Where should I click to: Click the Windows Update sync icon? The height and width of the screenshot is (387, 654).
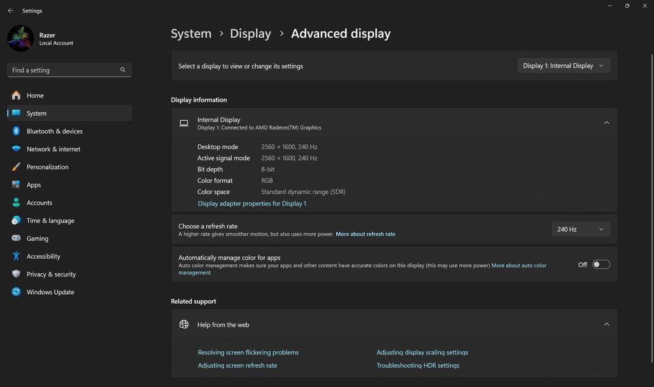16,292
